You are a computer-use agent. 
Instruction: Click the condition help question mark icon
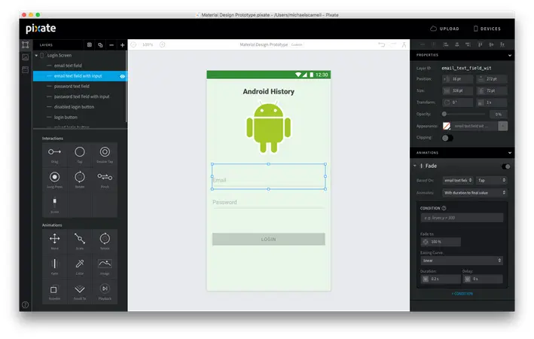(444, 208)
